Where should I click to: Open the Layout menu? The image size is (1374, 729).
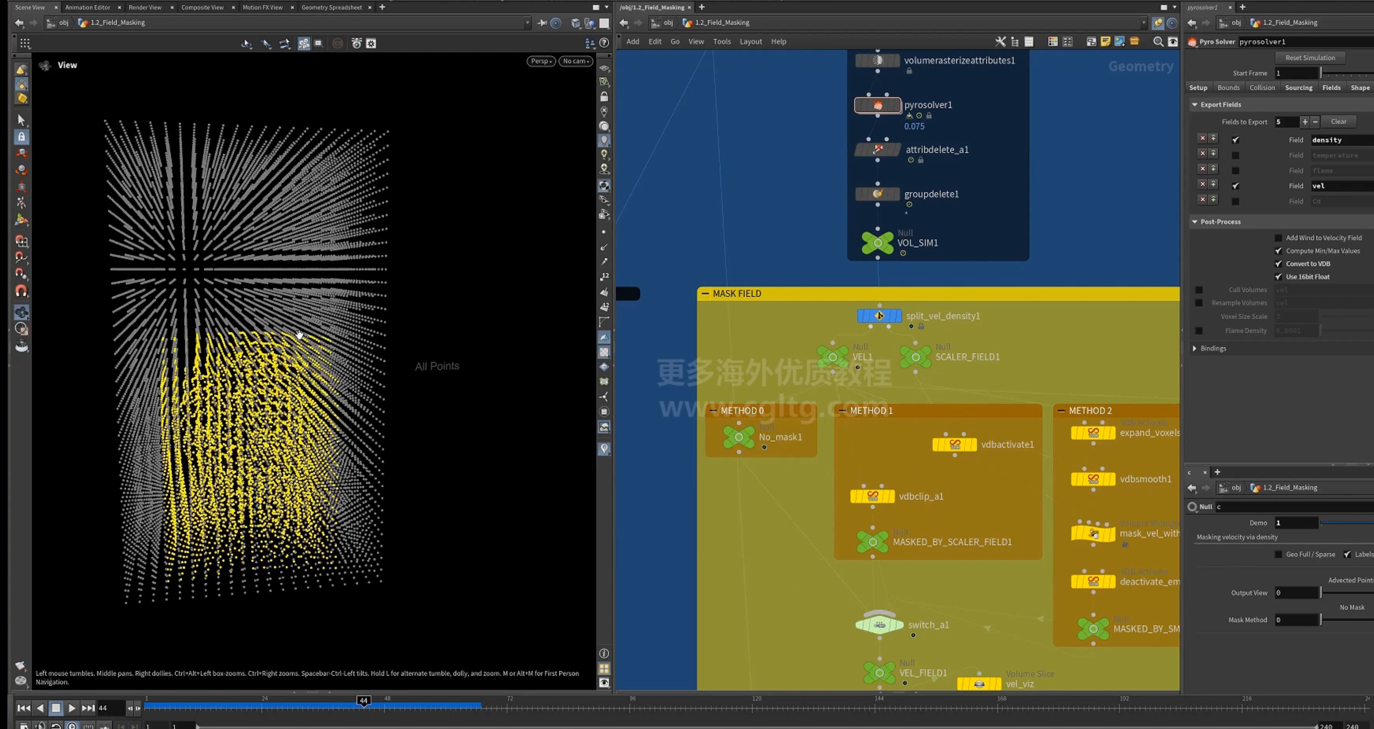click(751, 42)
